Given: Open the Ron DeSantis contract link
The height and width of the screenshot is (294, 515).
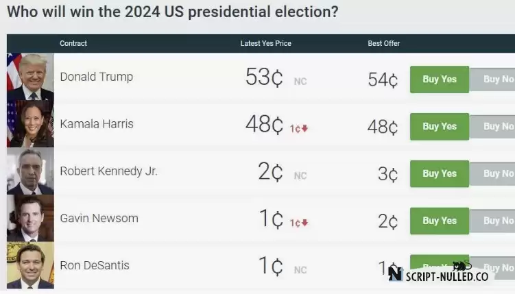Looking at the screenshot, I should pos(95,265).
